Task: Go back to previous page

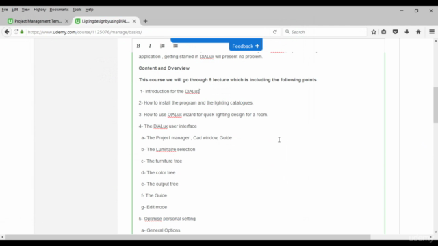Action: pos(7,32)
